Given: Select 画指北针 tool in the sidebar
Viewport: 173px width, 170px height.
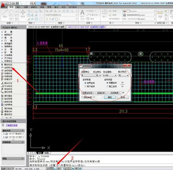Looking at the screenshot, I should click(7, 112).
